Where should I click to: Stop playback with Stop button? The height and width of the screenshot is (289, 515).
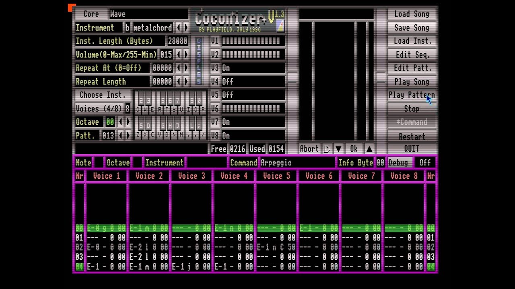[412, 109]
